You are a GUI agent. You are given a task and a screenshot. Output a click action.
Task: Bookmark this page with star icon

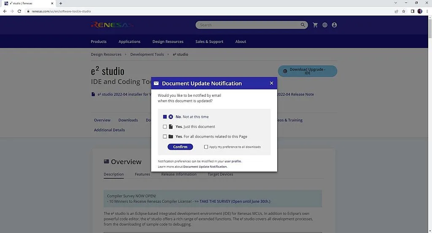click(404, 11)
